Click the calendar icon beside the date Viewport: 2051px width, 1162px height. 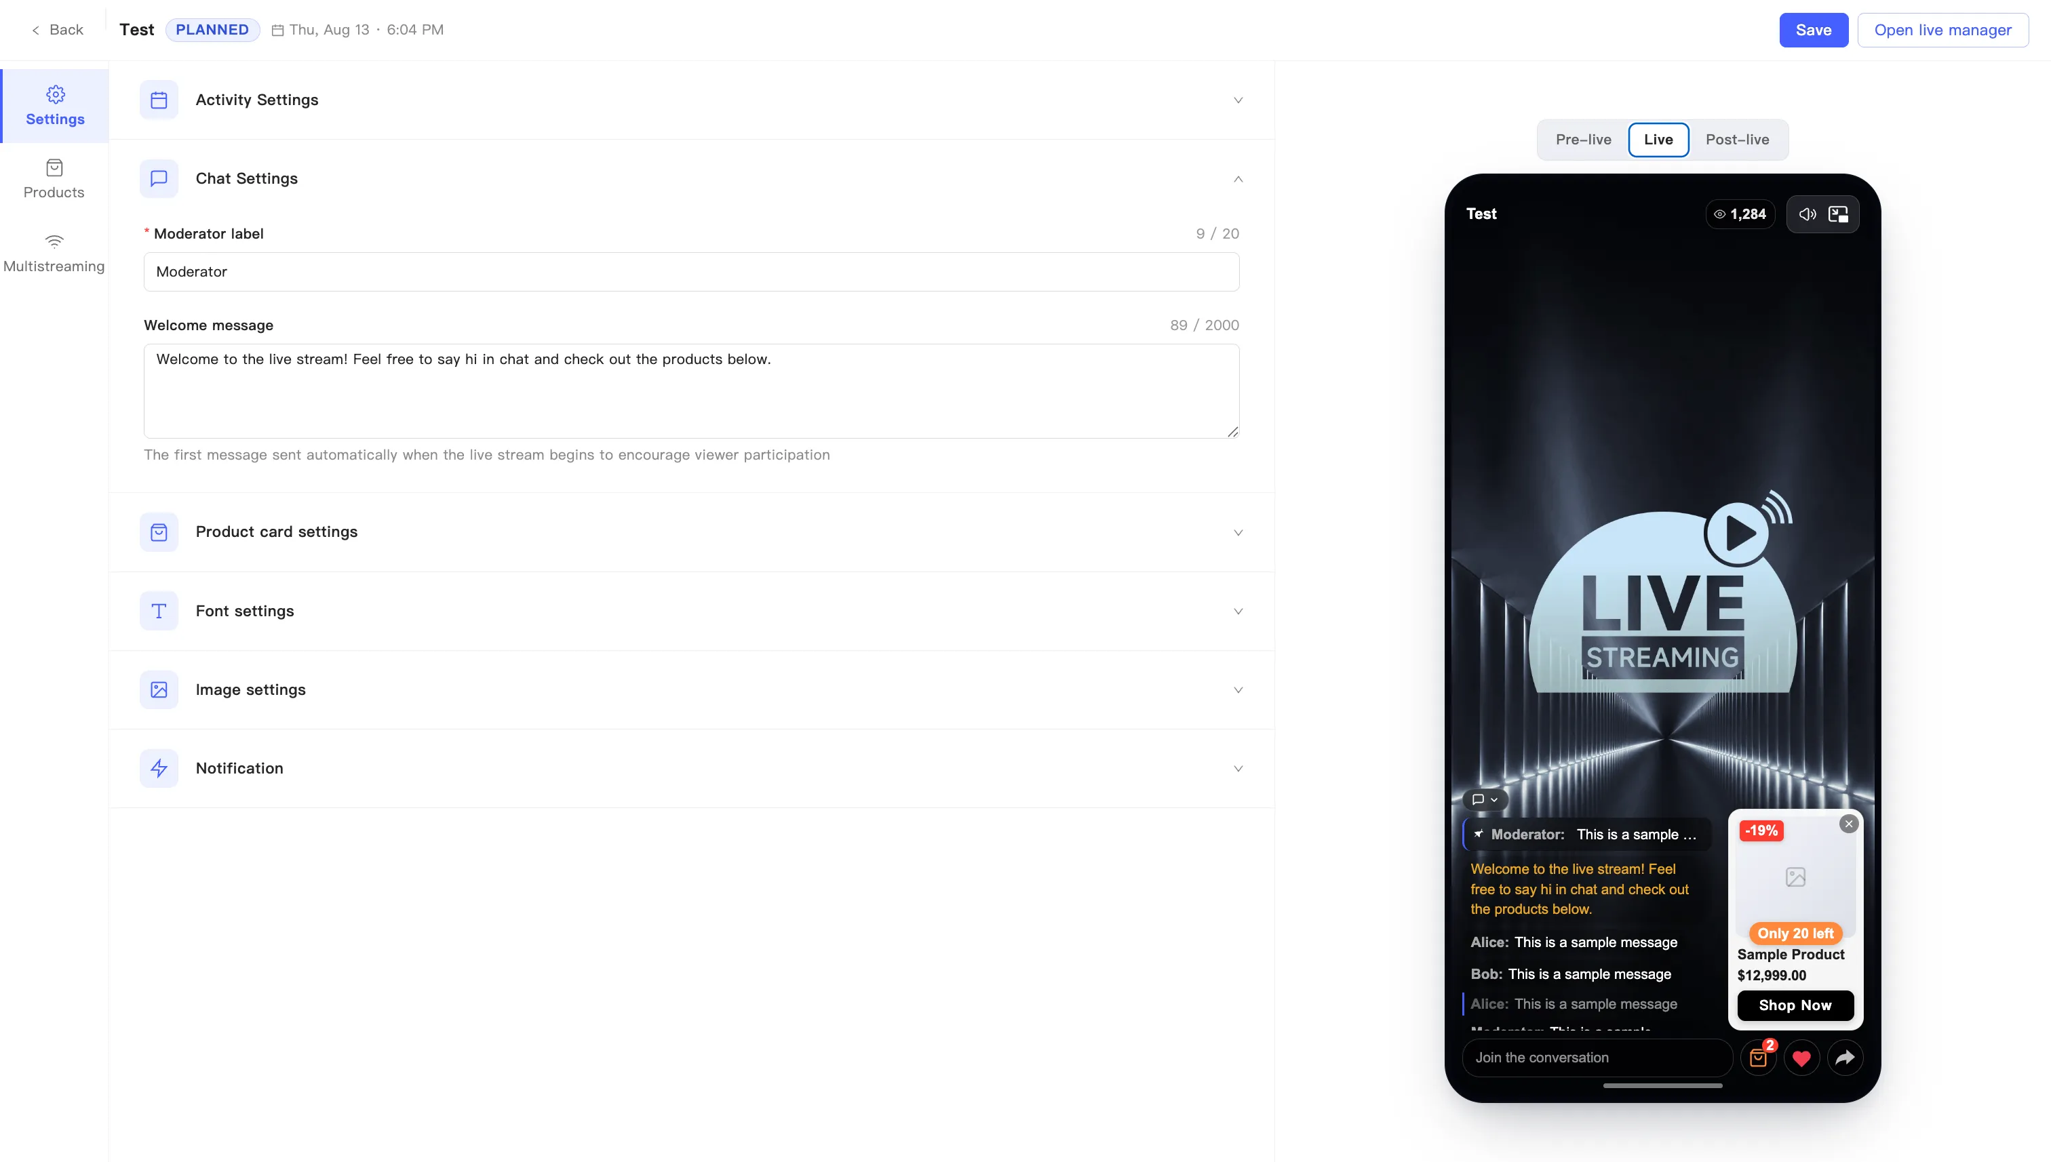(x=278, y=31)
